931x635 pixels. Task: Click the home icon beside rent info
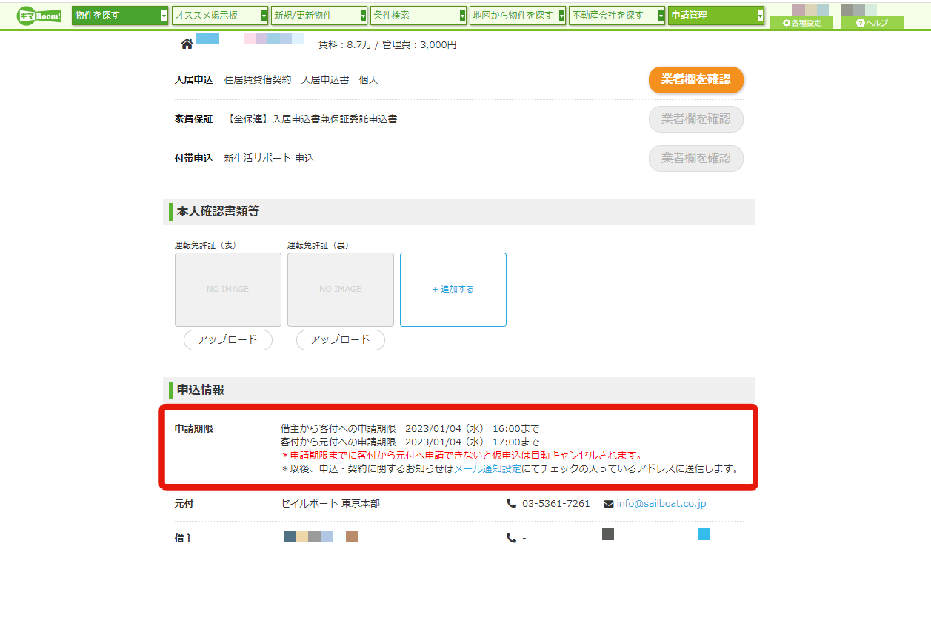(x=187, y=44)
